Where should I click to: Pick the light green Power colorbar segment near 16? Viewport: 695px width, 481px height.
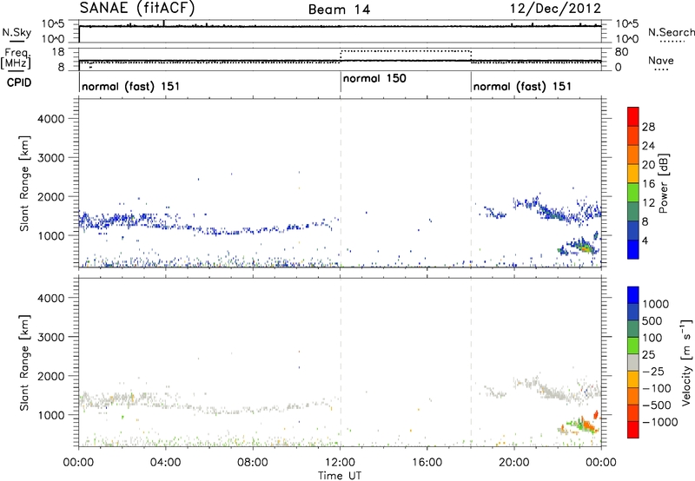point(633,193)
